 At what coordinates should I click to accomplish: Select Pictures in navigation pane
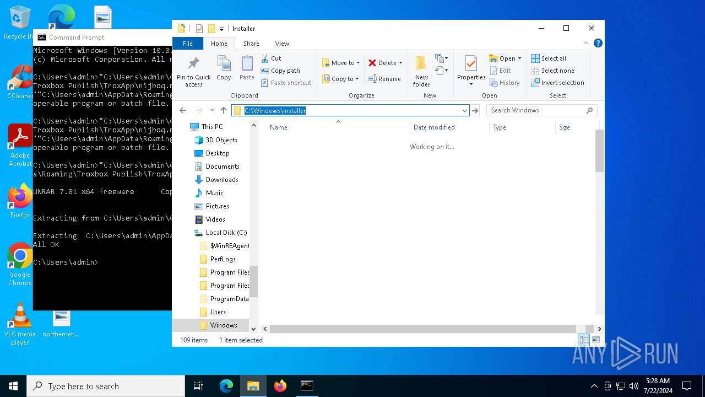point(218,206)
